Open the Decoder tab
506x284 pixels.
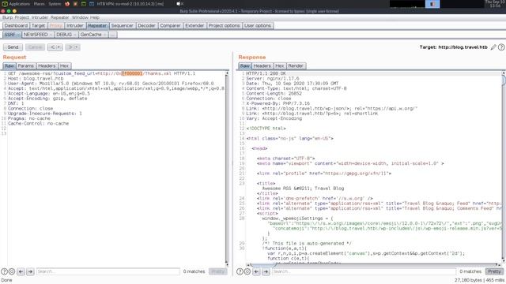click(x=146, y=25)
